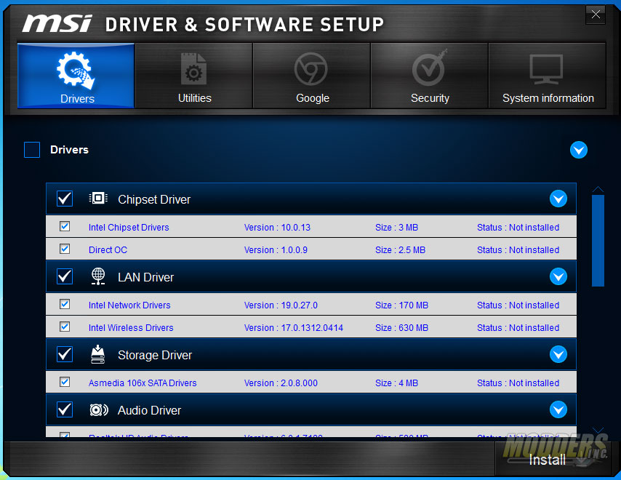Switch to the Security tab
This screenshot has height=480, width=621.
430,76
